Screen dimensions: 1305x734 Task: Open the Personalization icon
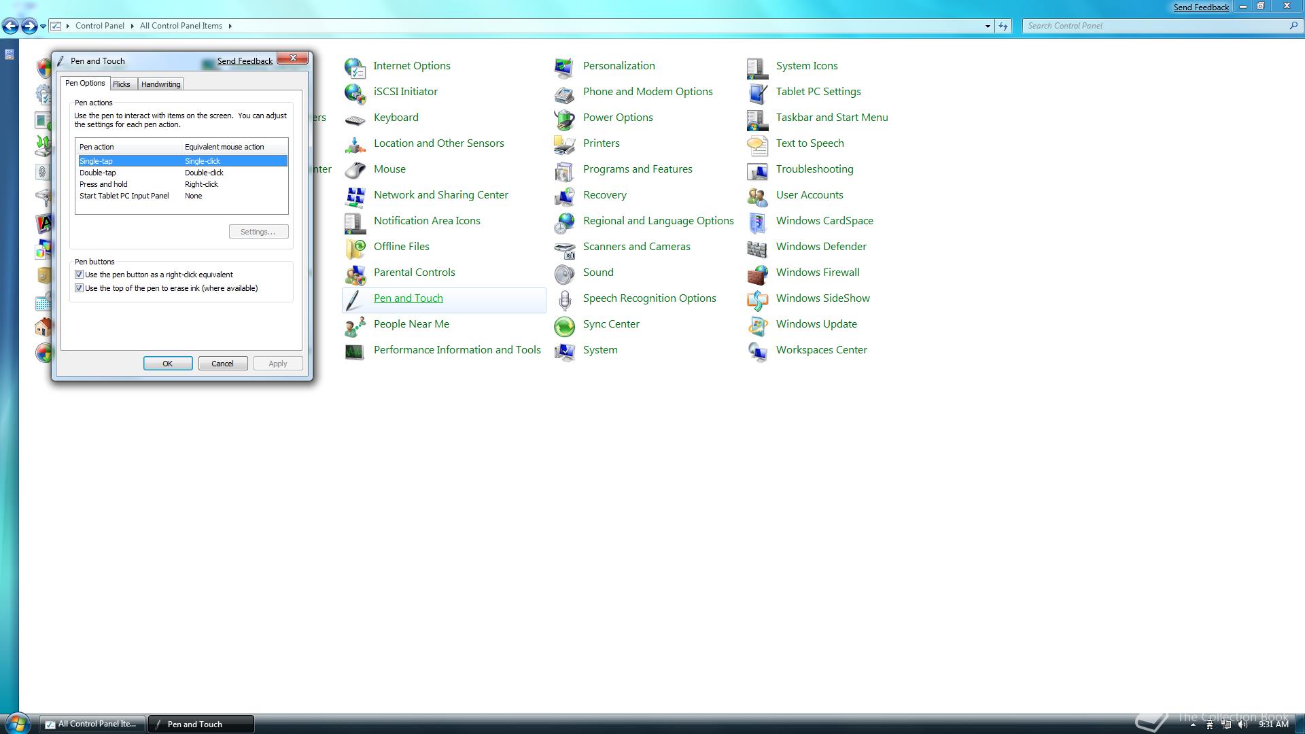(564, 67)
